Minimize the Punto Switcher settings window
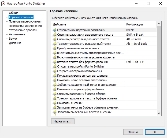Image resolution: width=167 pixels, height=138 pixels. [x=136, y=3]
